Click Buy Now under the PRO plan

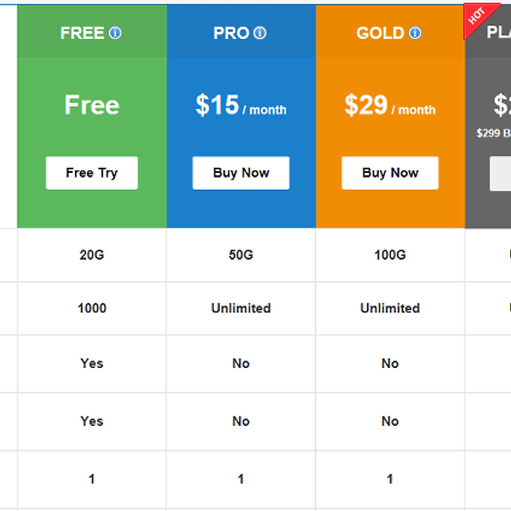pyautogui.click(x=241, y=173)
